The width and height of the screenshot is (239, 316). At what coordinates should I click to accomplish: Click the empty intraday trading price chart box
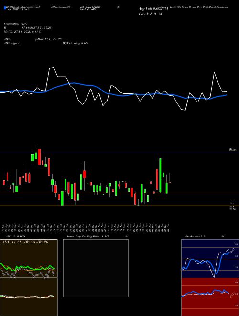[96, 268]
